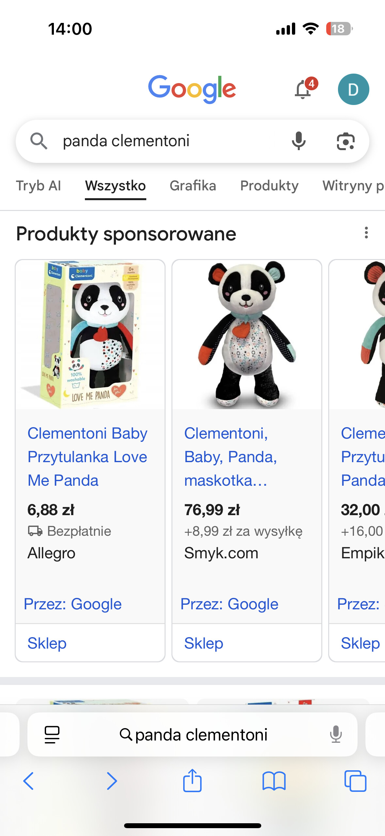The width and height of the screenshot is (385, 836).
Task: Tap the Safari share icon
Action: coord(192,780)
